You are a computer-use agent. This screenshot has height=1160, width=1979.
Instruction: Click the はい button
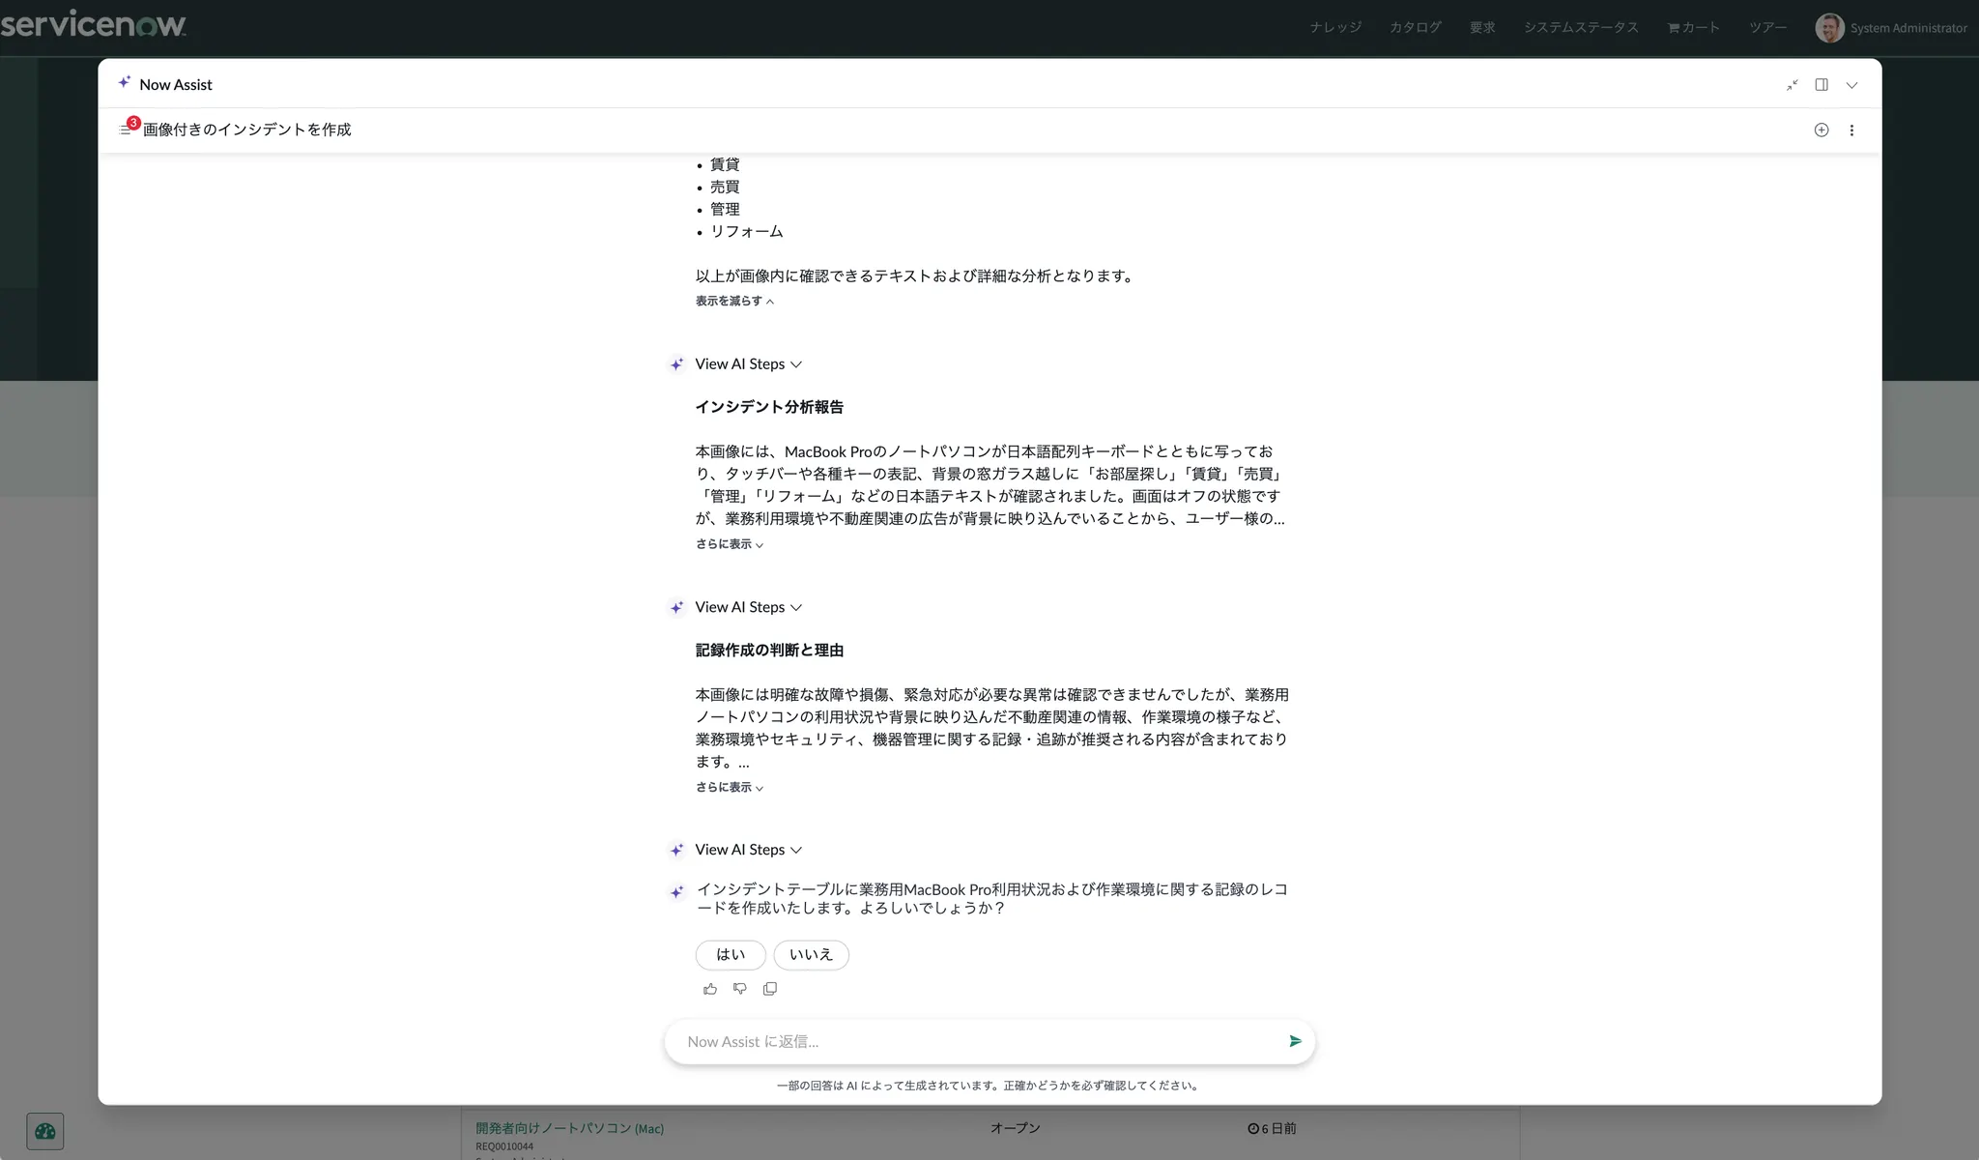click(x=731, y=955)
